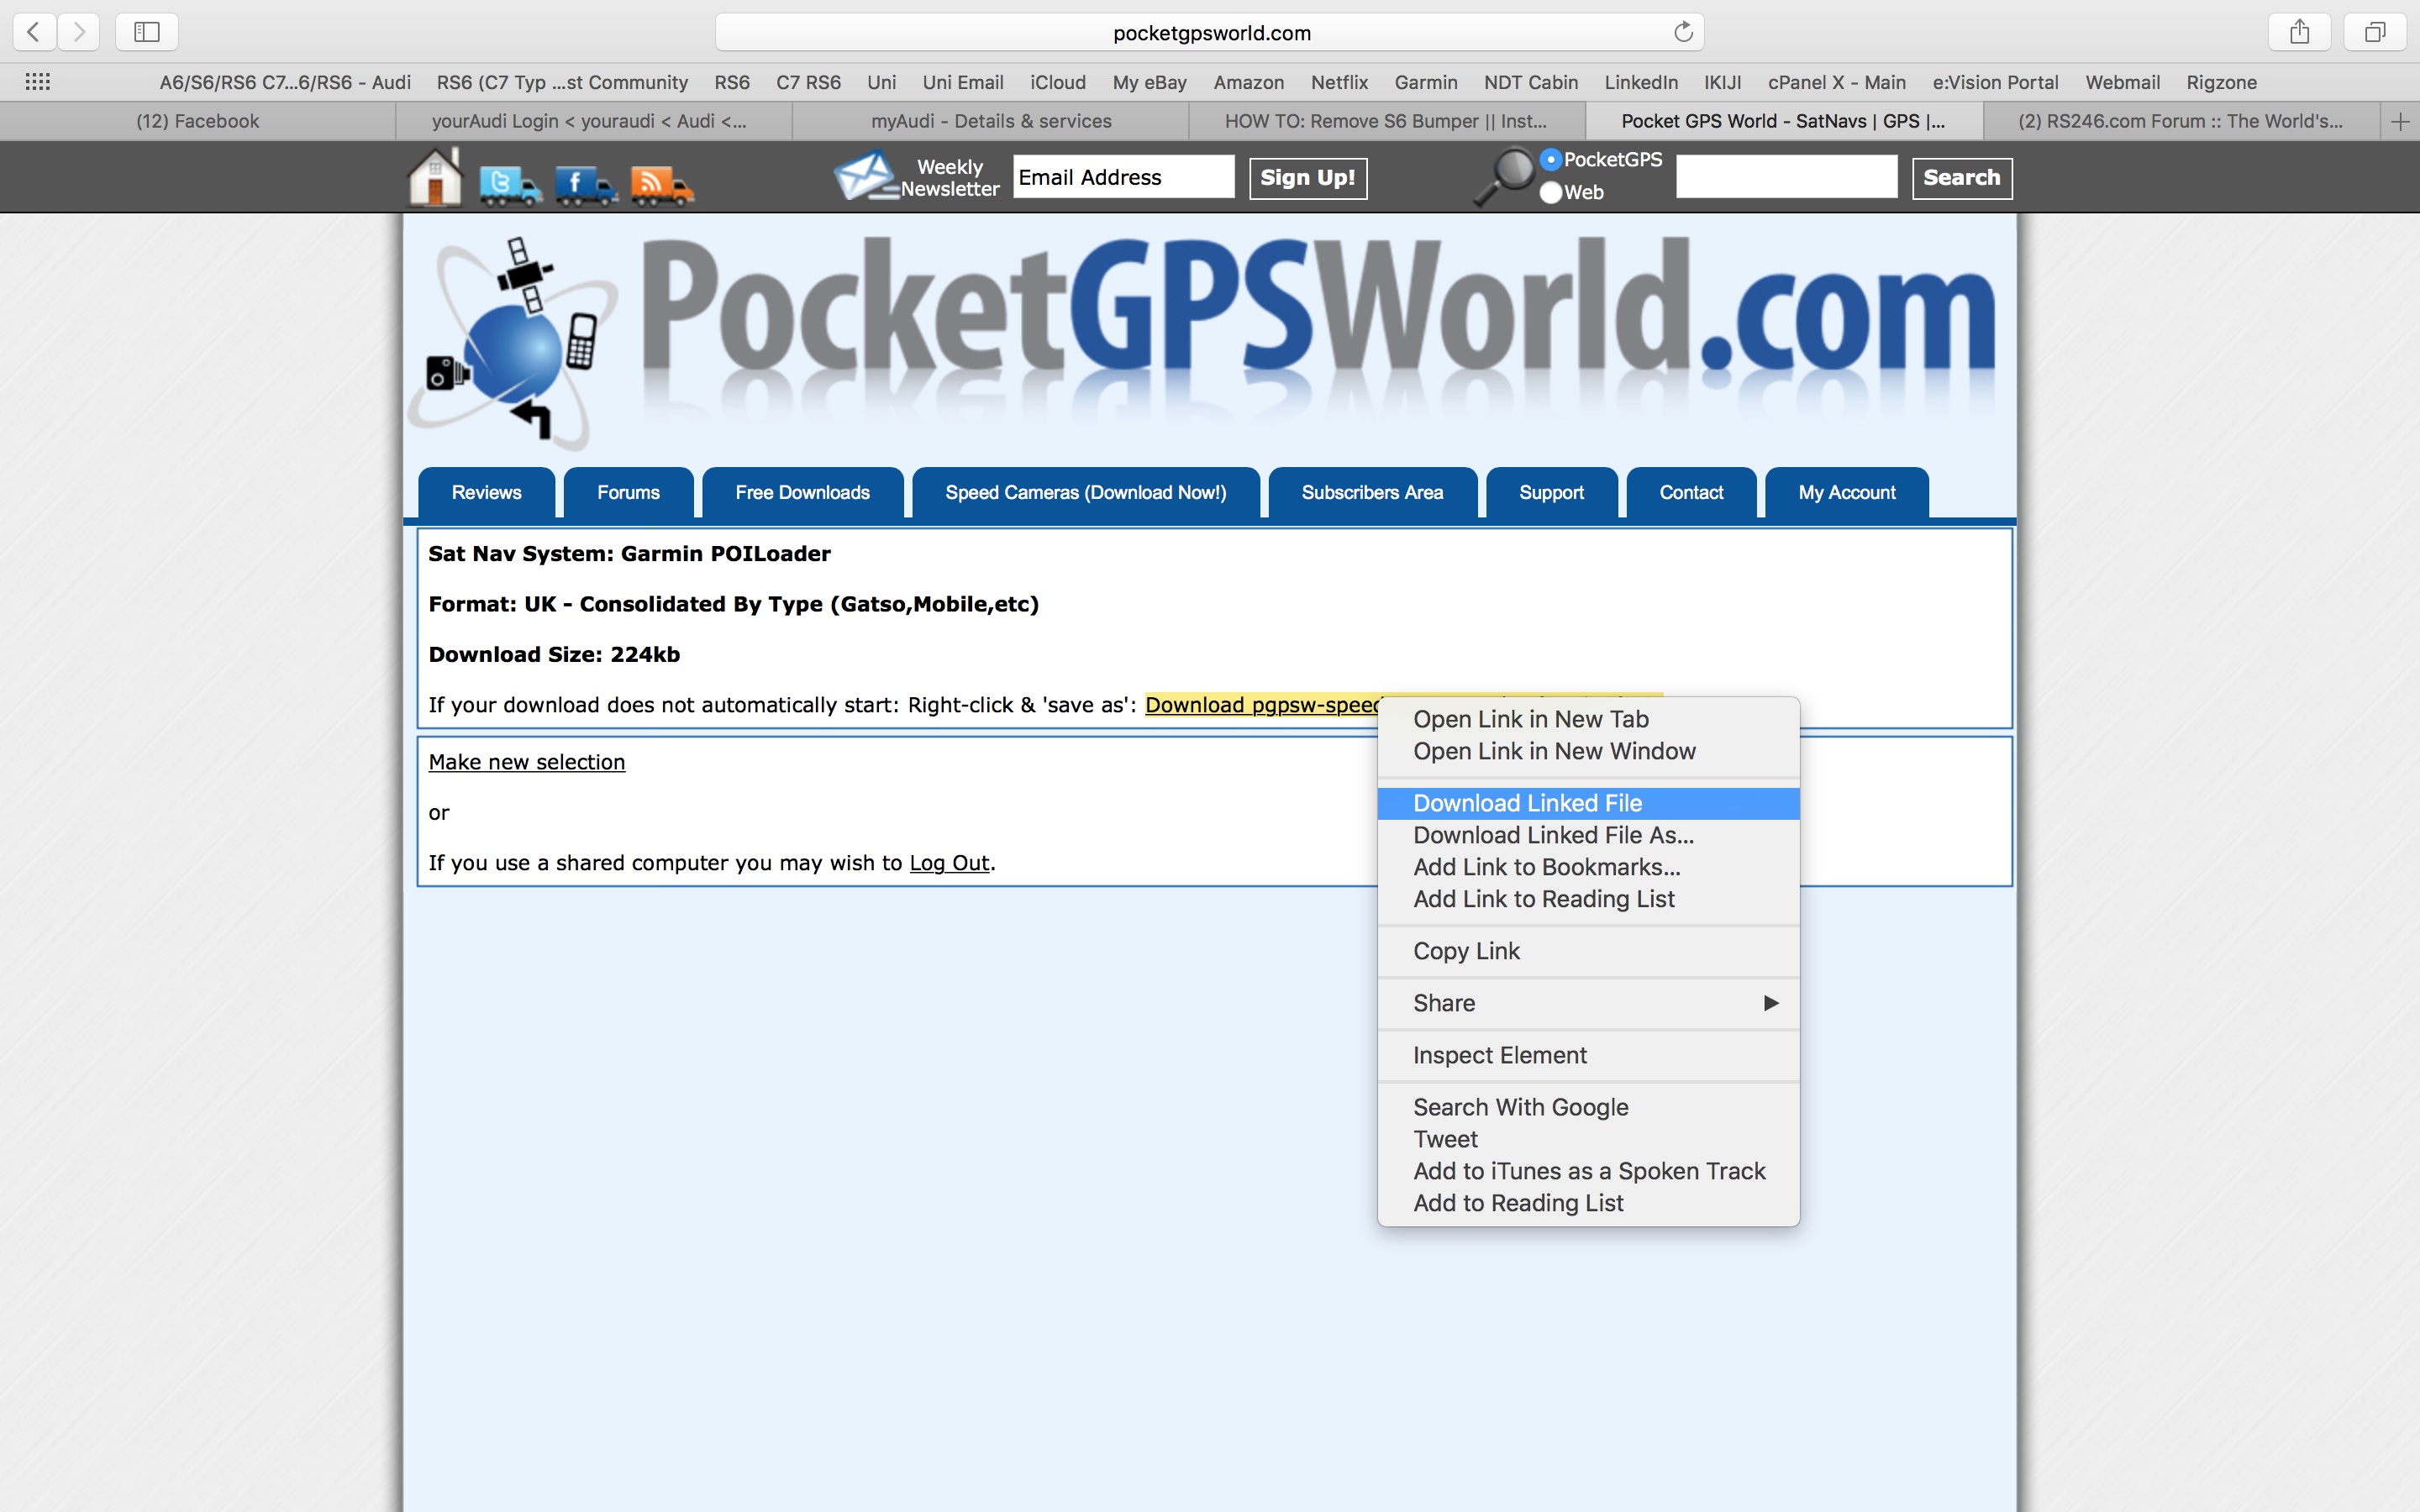Select Copy Link from context menu

tap(1466, 951)
